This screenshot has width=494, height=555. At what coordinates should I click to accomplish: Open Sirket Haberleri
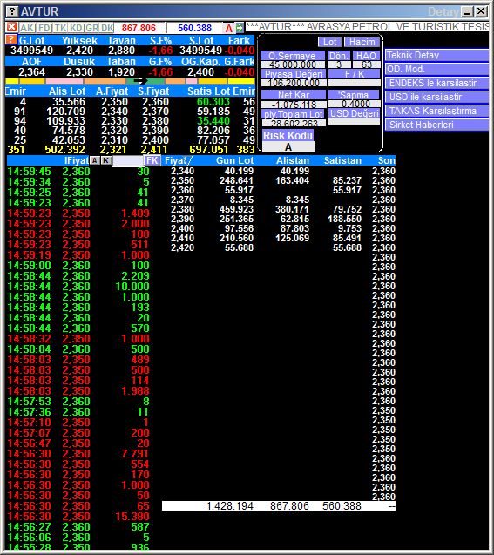pyautogui.click(x=436, y=125)
